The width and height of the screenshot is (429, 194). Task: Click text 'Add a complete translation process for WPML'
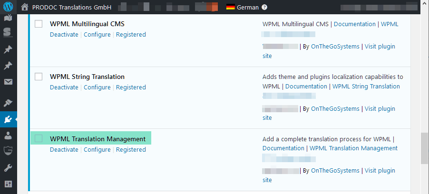(326, 139)
